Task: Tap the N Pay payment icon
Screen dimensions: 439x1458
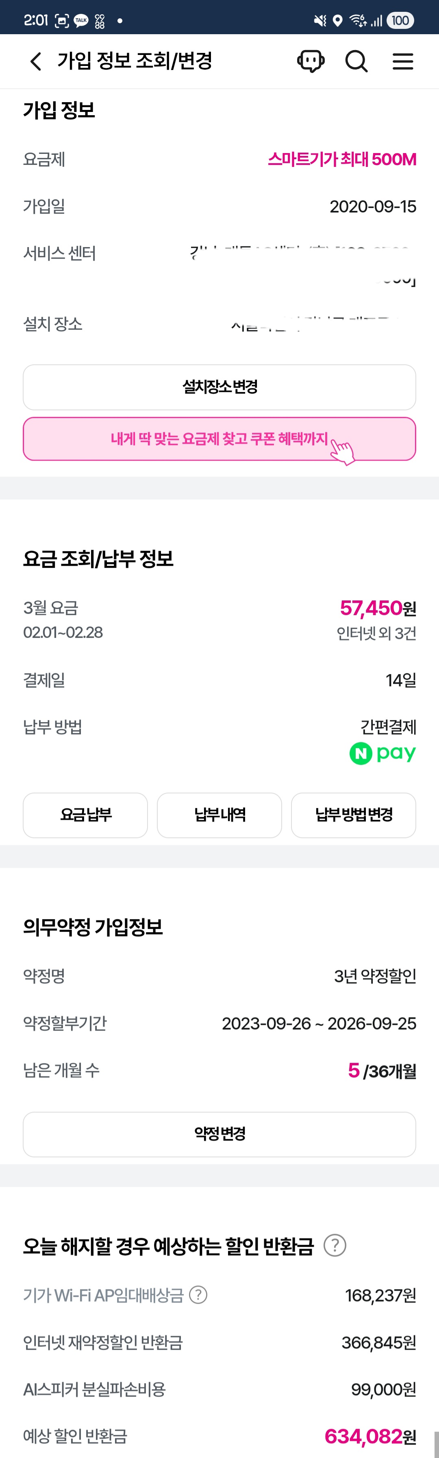Action: click(383, 753)
